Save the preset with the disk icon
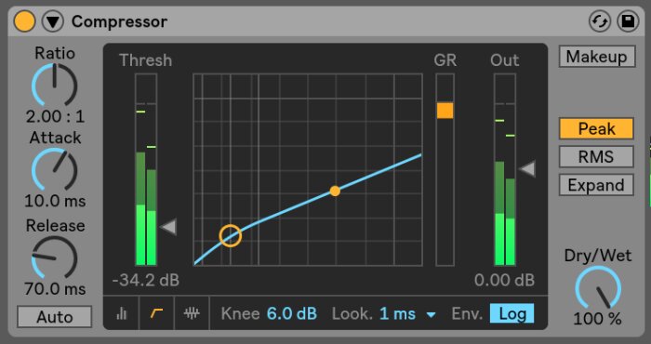651x344 pixels. [628, 21]
